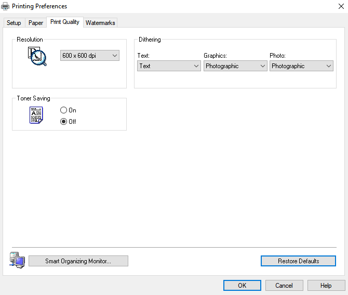Expand the Text dithering dropdown
Viewport: 348px width, 295px height.
[169, 66]
